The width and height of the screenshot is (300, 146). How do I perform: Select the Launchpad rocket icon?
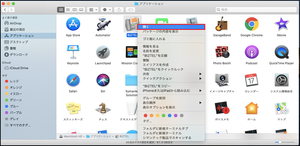point(103,52)
